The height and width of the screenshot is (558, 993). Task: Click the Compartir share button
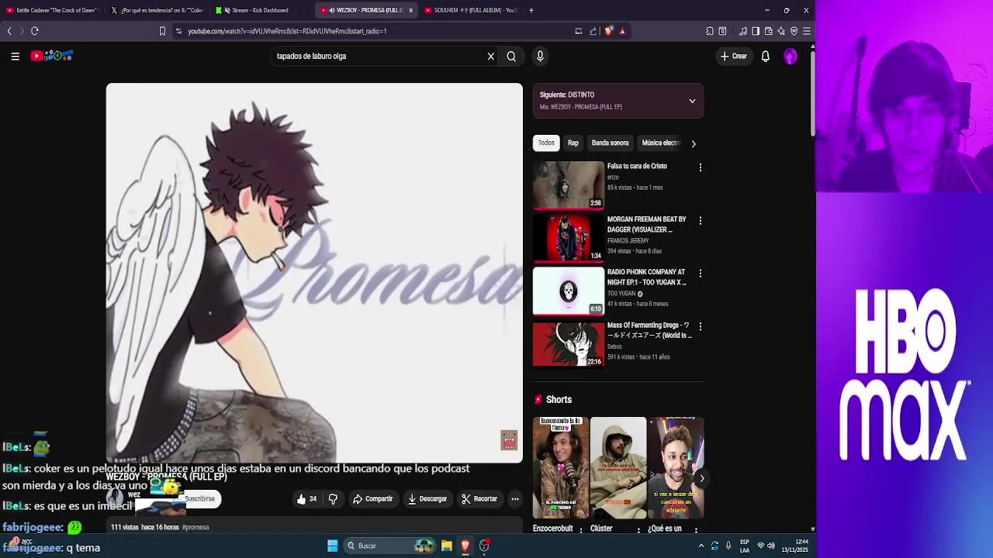point(372,499)
